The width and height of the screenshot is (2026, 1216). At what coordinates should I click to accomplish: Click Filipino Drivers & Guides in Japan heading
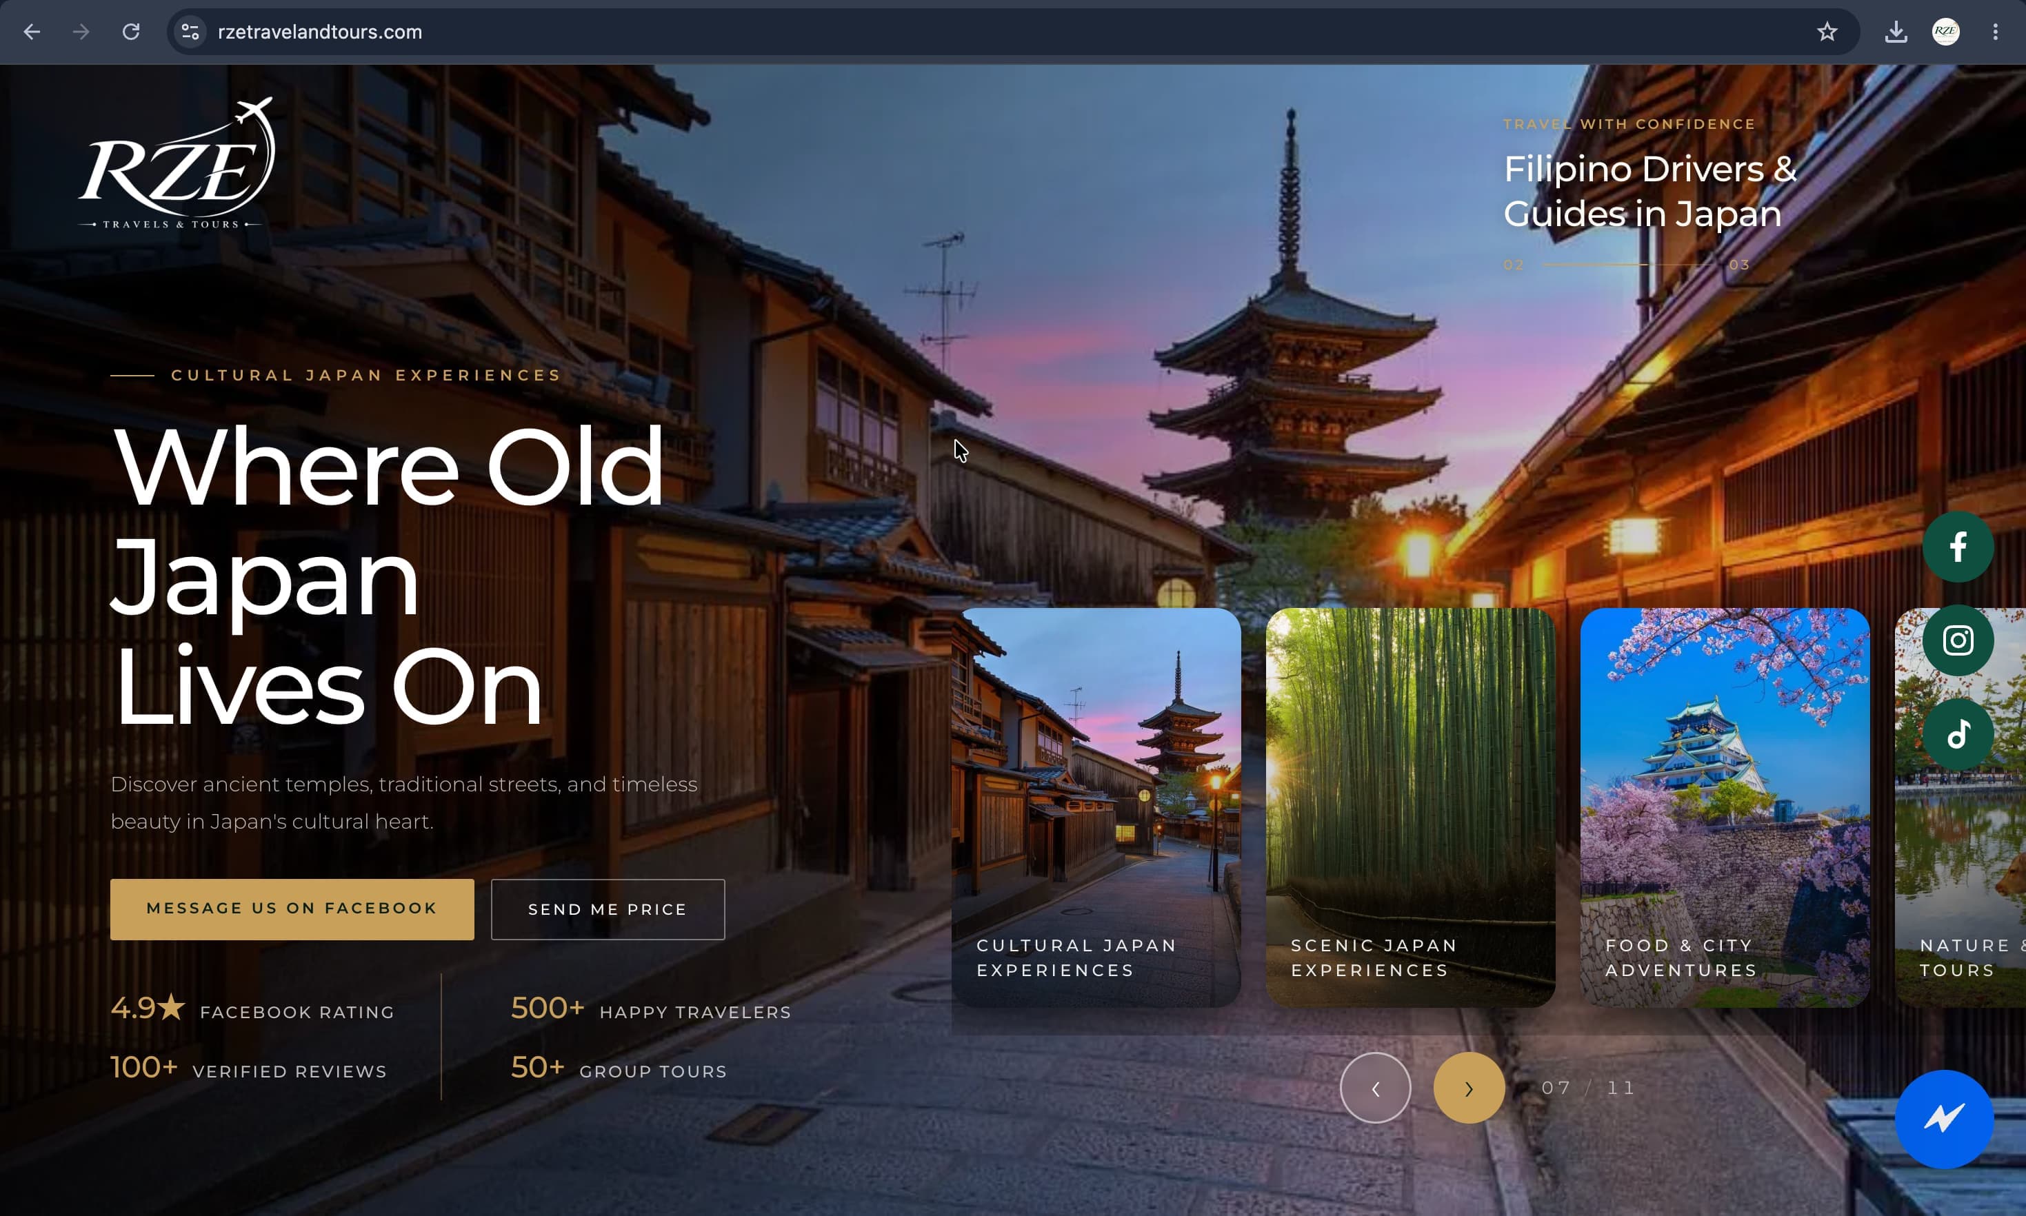coord(1649,191)
